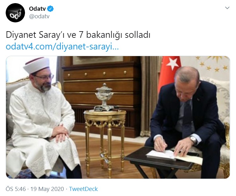Click the silver urn in the photo
The height and width of the screenshot is (196, 236).
[x=104, y=97]
